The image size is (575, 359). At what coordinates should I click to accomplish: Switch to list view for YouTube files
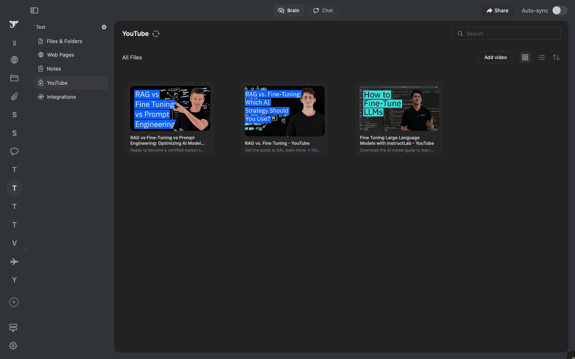point(541,57)
